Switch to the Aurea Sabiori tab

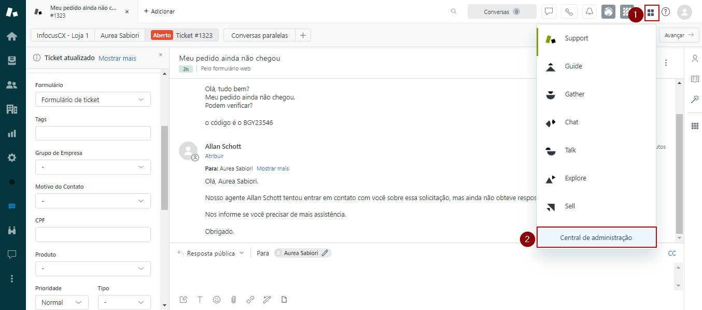point(120,36)
